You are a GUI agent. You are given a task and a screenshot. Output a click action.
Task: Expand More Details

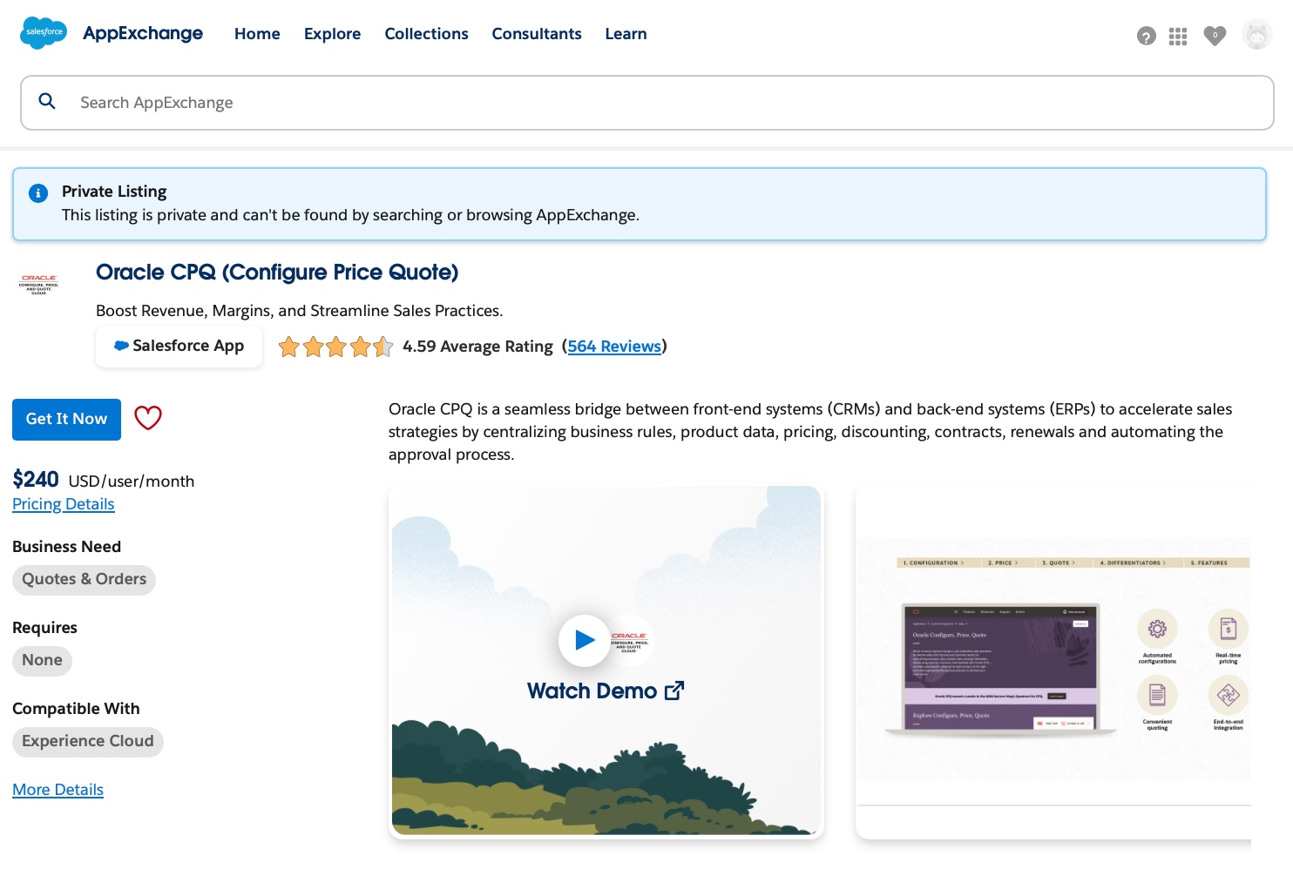[58, 789]
